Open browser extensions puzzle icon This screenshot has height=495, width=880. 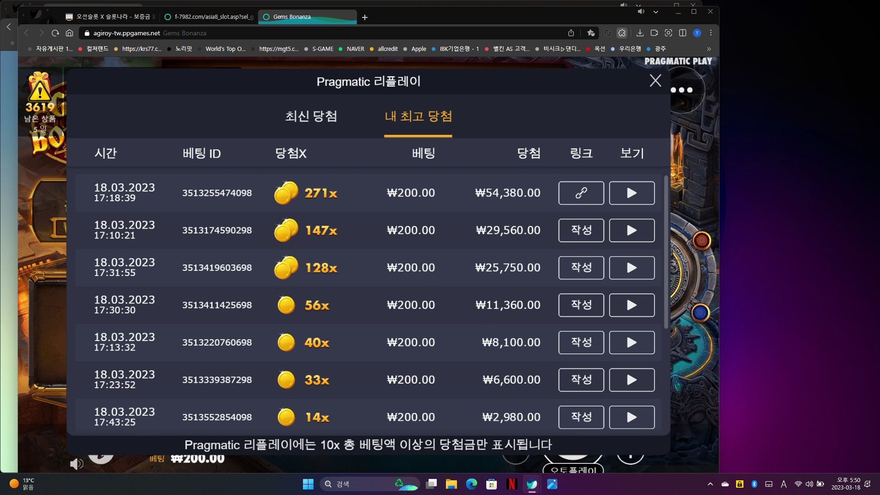click(x=622, y=33)
